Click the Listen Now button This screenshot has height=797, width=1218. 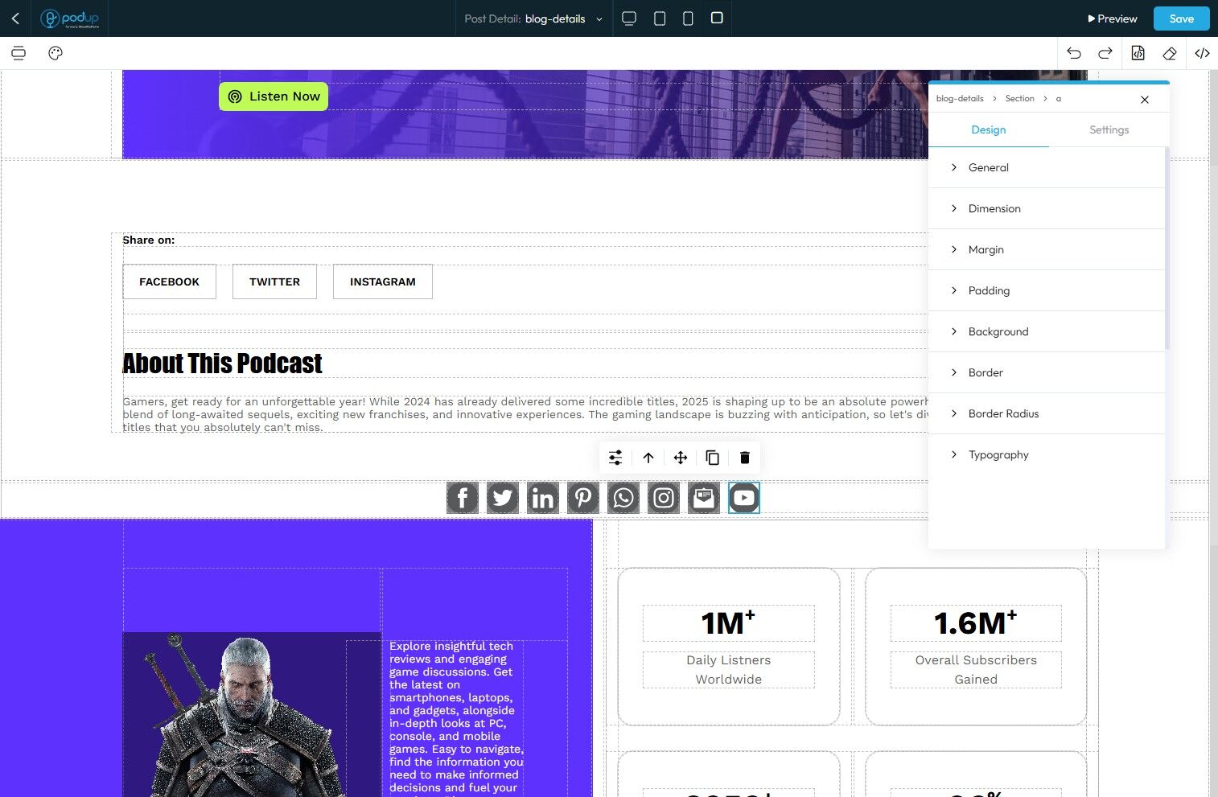[274, 97]
